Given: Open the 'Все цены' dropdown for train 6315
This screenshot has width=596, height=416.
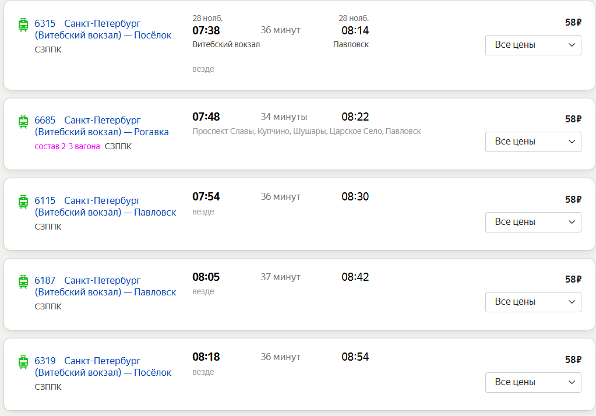Looking at the screenshot, I should click(x=533, y=45).
